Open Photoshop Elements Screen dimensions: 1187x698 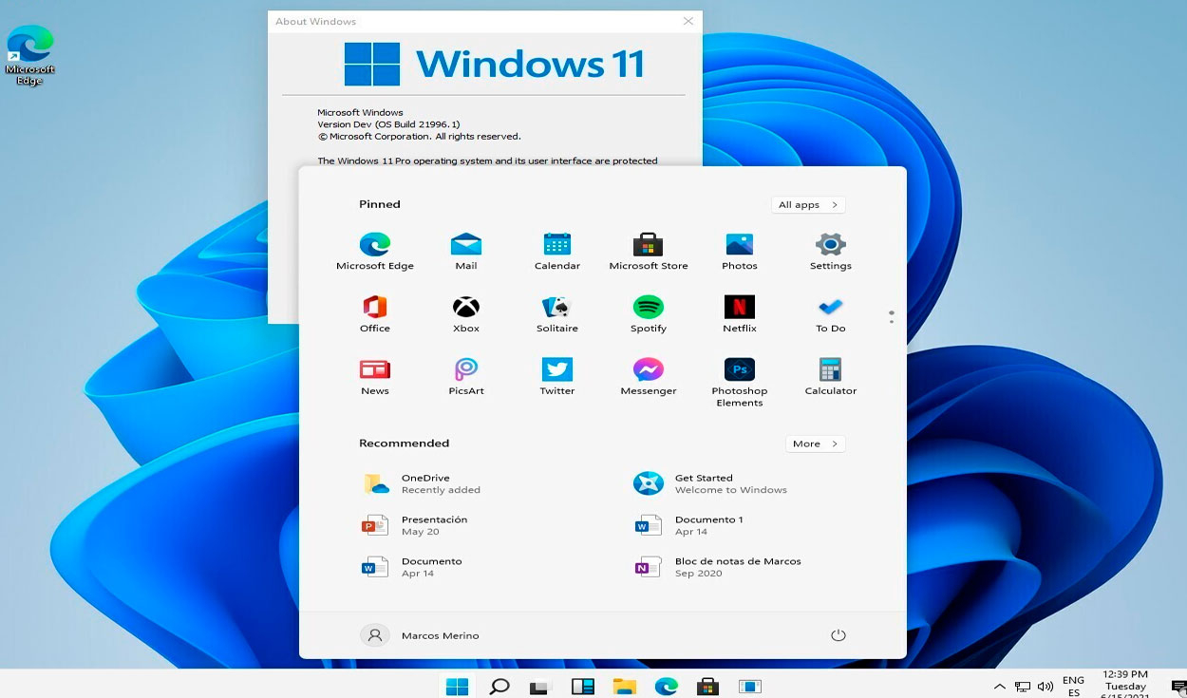coord(740,383)
